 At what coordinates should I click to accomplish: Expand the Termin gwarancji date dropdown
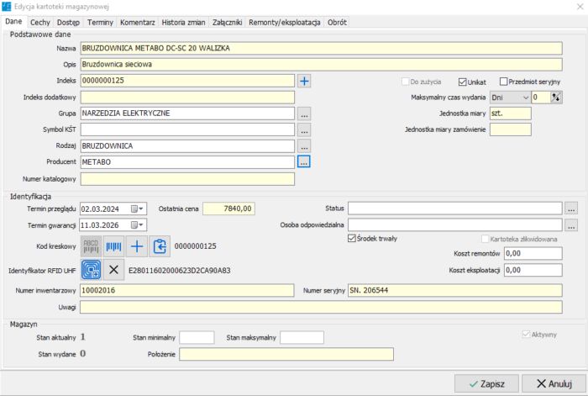coord(138,224)
